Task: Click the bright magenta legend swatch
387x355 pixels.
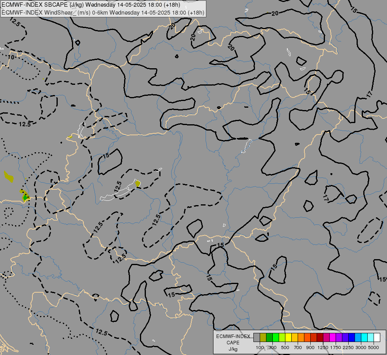Action: coord(332,338)
